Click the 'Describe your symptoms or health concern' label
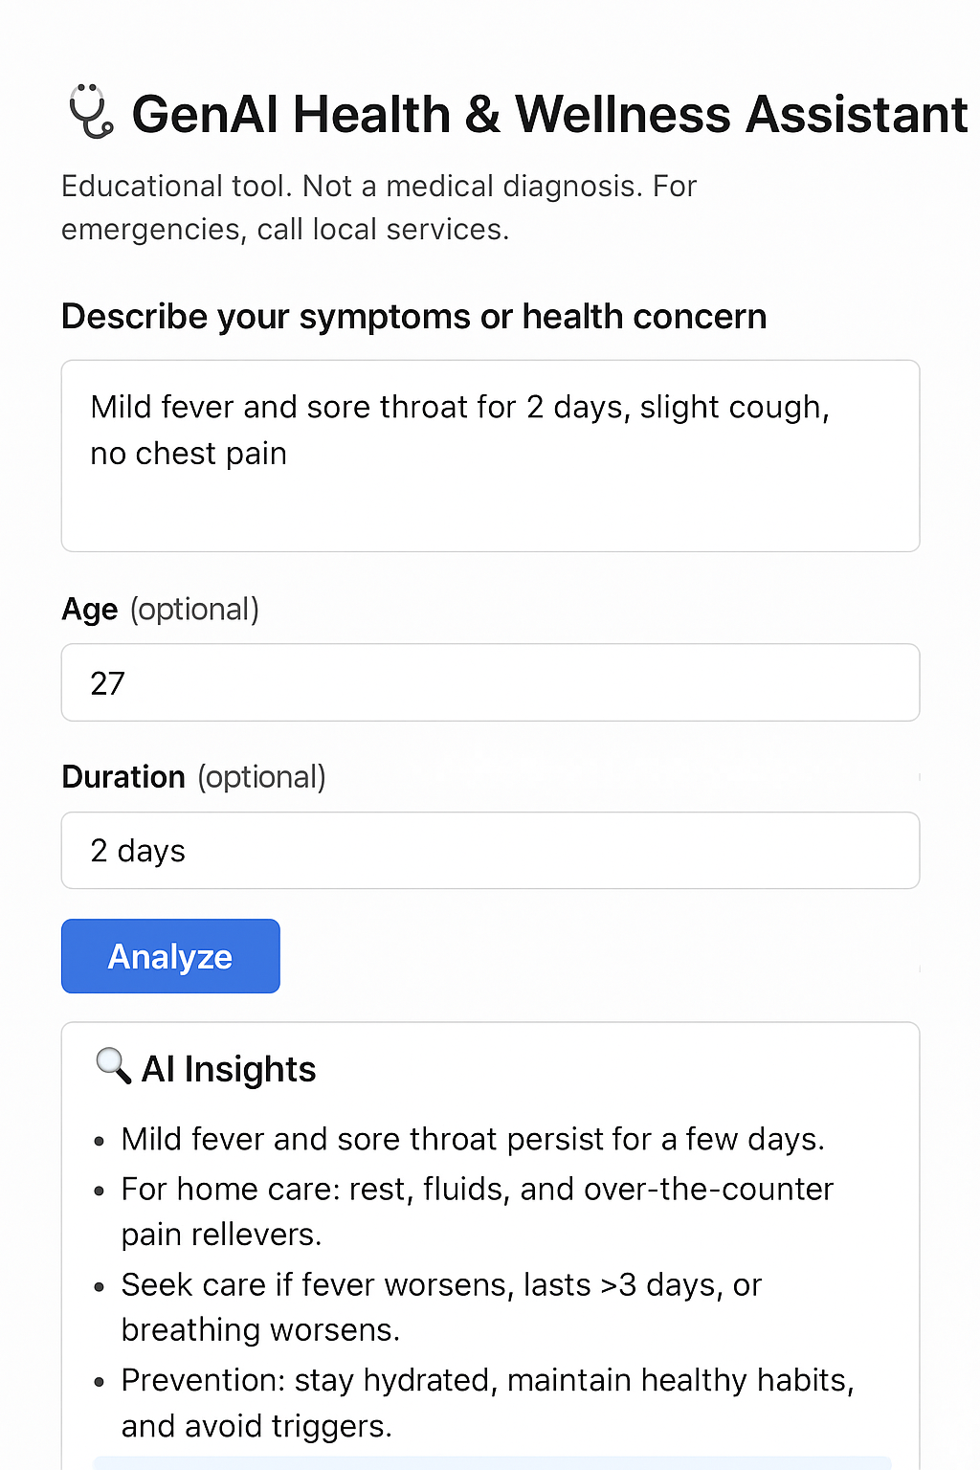Viewport: 980px width, 1470px height. tap(413, 317)
